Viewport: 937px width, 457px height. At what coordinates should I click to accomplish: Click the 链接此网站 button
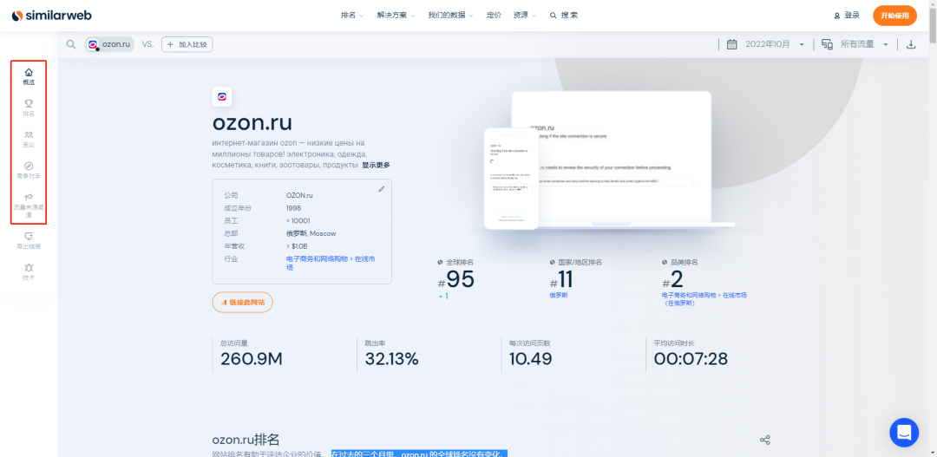243,303
